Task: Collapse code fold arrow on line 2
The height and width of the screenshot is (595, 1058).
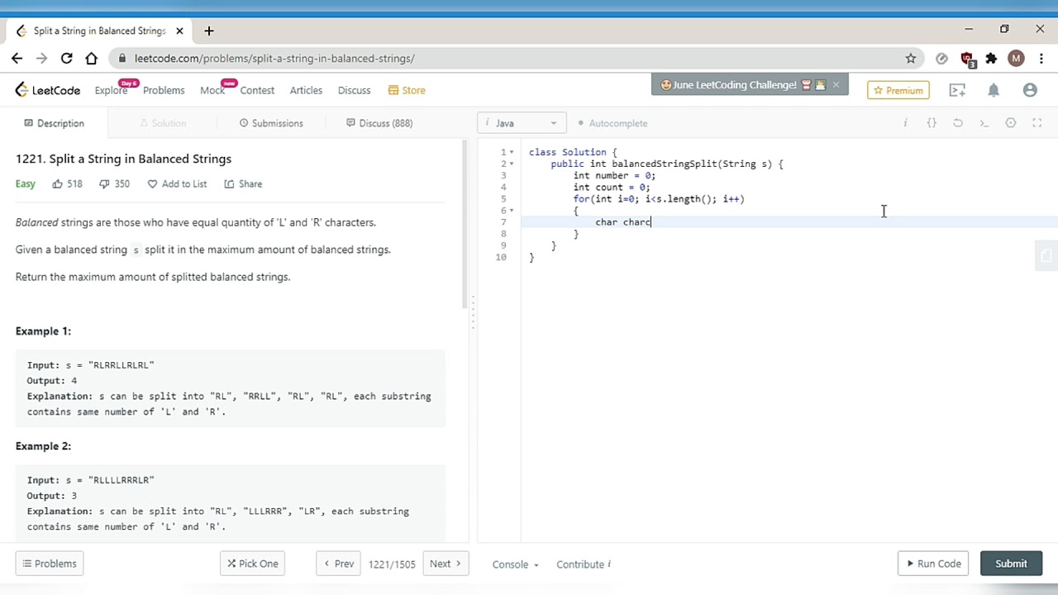Action: click(512, 164)
